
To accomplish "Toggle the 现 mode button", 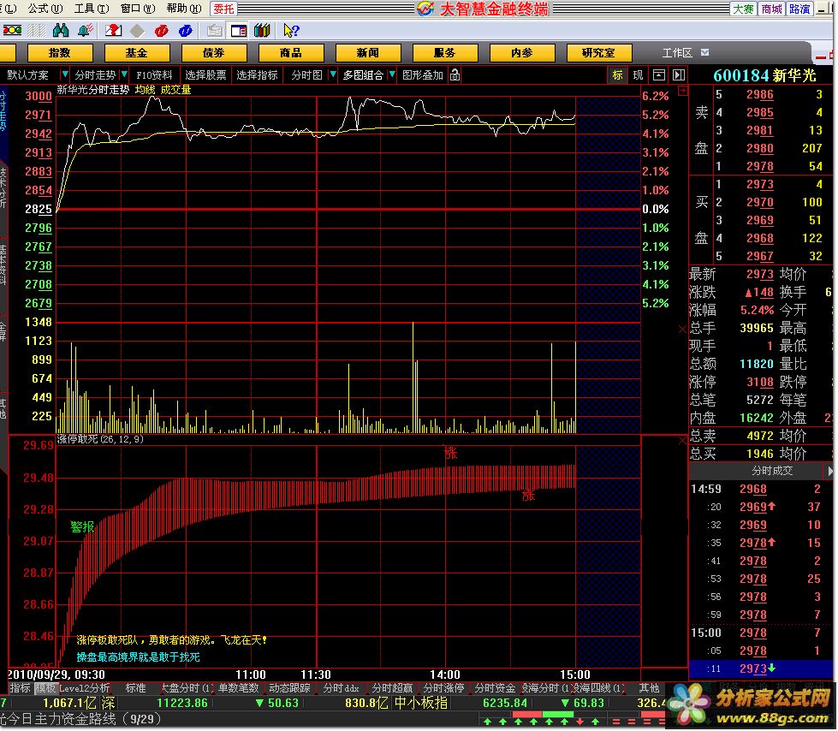I will 638,74.
